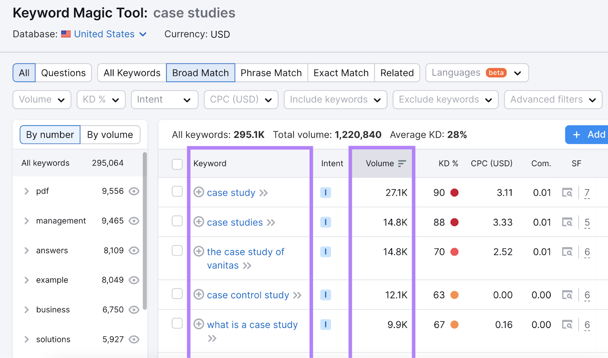
Task: Open the Languages dropdown
Action: pos(477,72)
